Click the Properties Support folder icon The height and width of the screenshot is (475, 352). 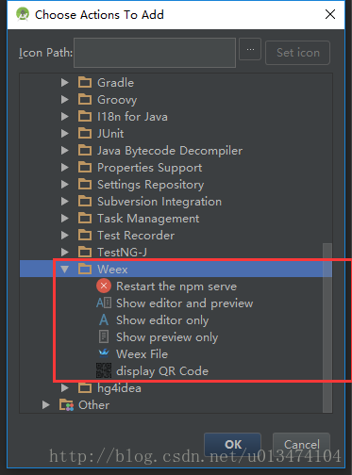point(85,167)
